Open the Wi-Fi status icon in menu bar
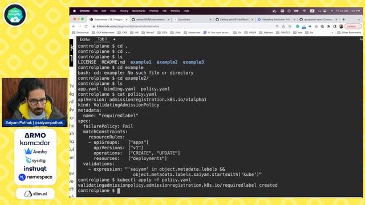The image size is (365, 205). point(304,11)
